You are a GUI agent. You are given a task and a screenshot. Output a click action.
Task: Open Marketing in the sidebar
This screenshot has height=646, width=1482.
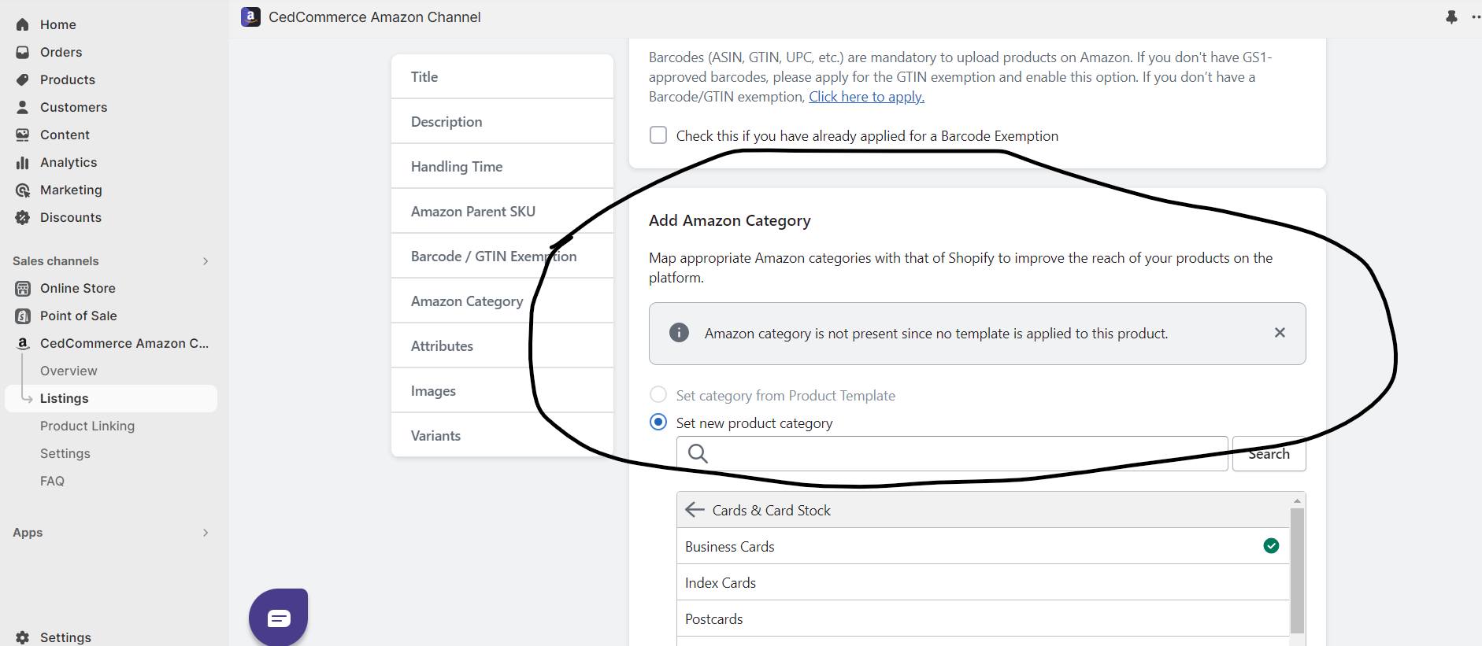[x=71, y=190]
